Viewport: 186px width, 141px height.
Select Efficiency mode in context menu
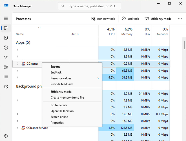[72, 92]
